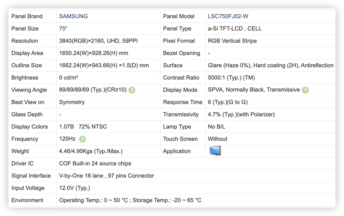Select the '120Hz' frequency value
Screen dimensions: 344x216
pos(67,139)
